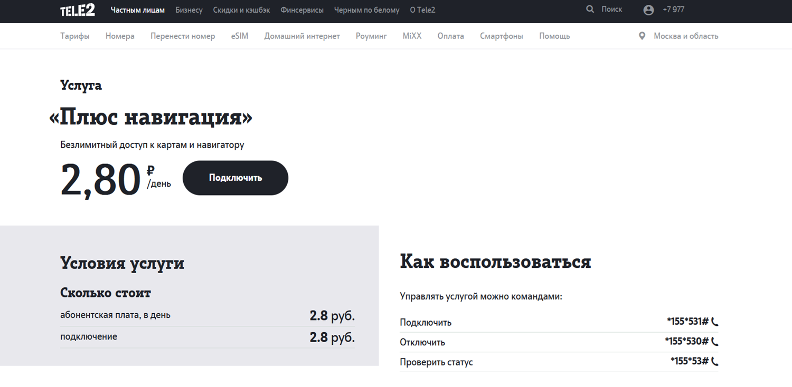The width and height of the screenshot is (792, 387).
Task: Click the подключение price row label
Action: coord(89,336)
